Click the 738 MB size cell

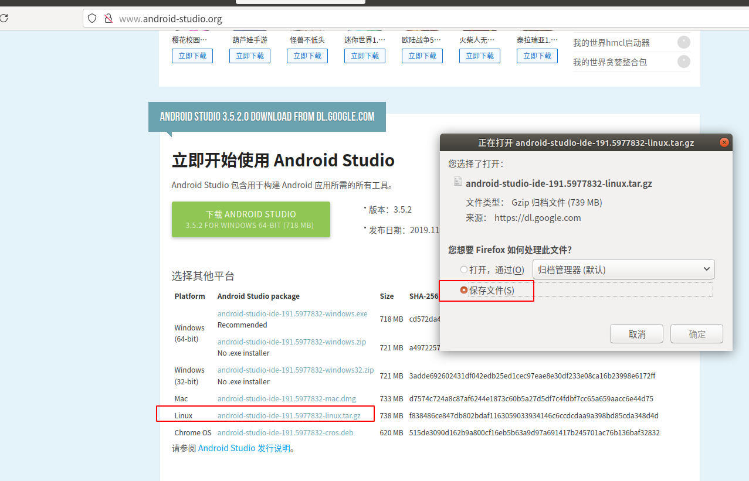pos(391,415)
